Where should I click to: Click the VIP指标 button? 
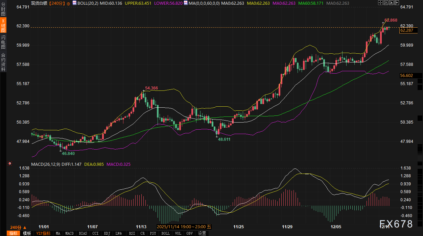[43, 233]
